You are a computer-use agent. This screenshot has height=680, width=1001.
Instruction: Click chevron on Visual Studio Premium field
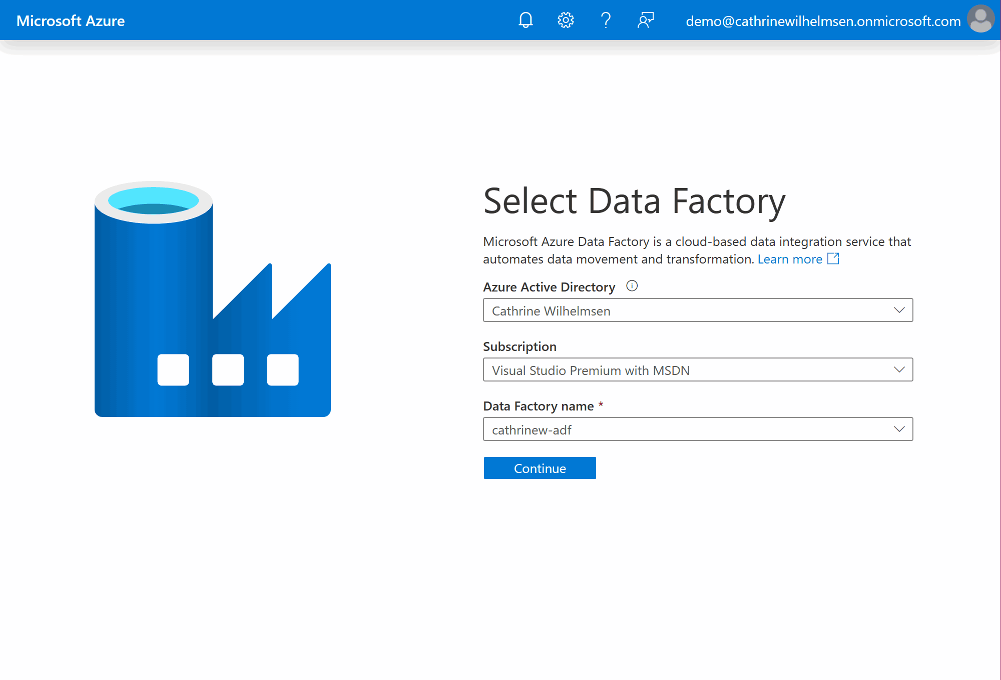click(899, 370)
